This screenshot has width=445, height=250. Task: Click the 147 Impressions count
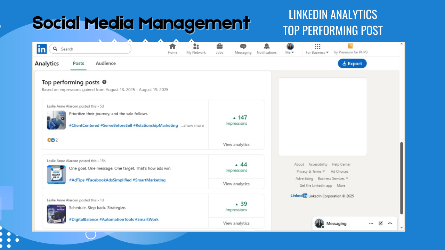click(x=236, y=120)
